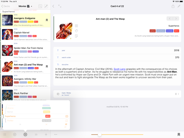This screenshot has width=184, height=138.
Task: Adjust the card position slider knob
Action: [x=100, y=134]
